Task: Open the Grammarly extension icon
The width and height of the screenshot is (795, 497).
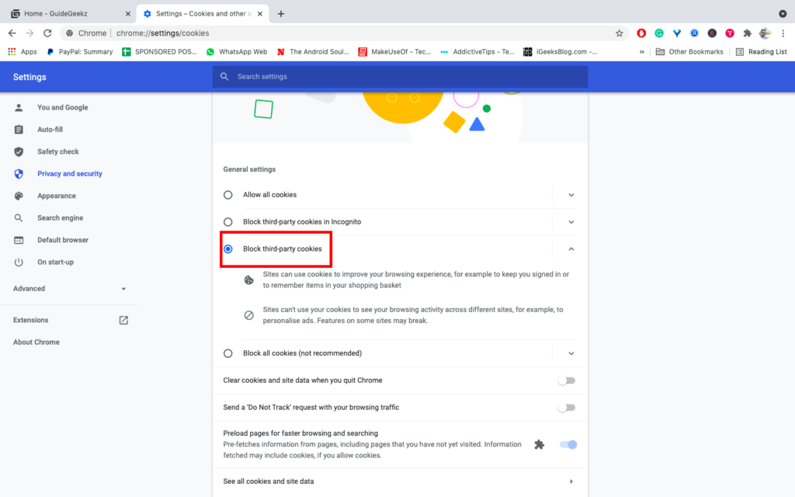Action: point(659,33)
